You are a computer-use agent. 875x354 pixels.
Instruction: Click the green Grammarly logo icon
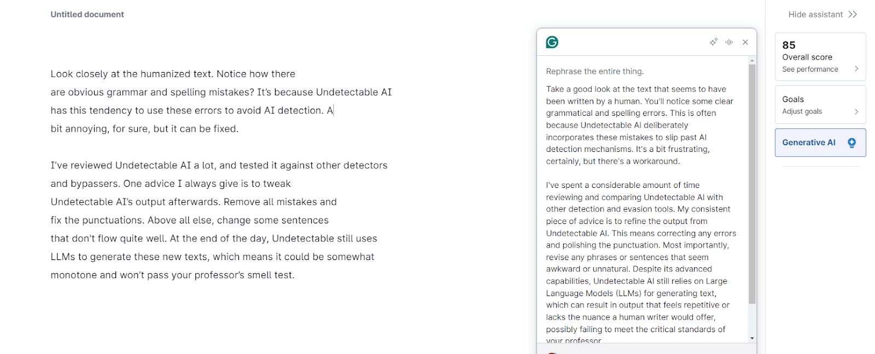(552, 42)
